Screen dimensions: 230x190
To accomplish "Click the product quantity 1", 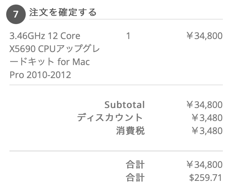I will (x=128, y=36).
